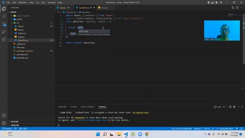Viewport: 245px width, 138px height.
Task: Switch to the data.js editor tab
Action: coord(104,8)
